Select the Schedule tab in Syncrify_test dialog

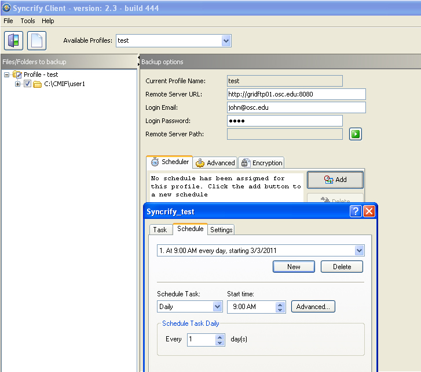click(191, 229)
